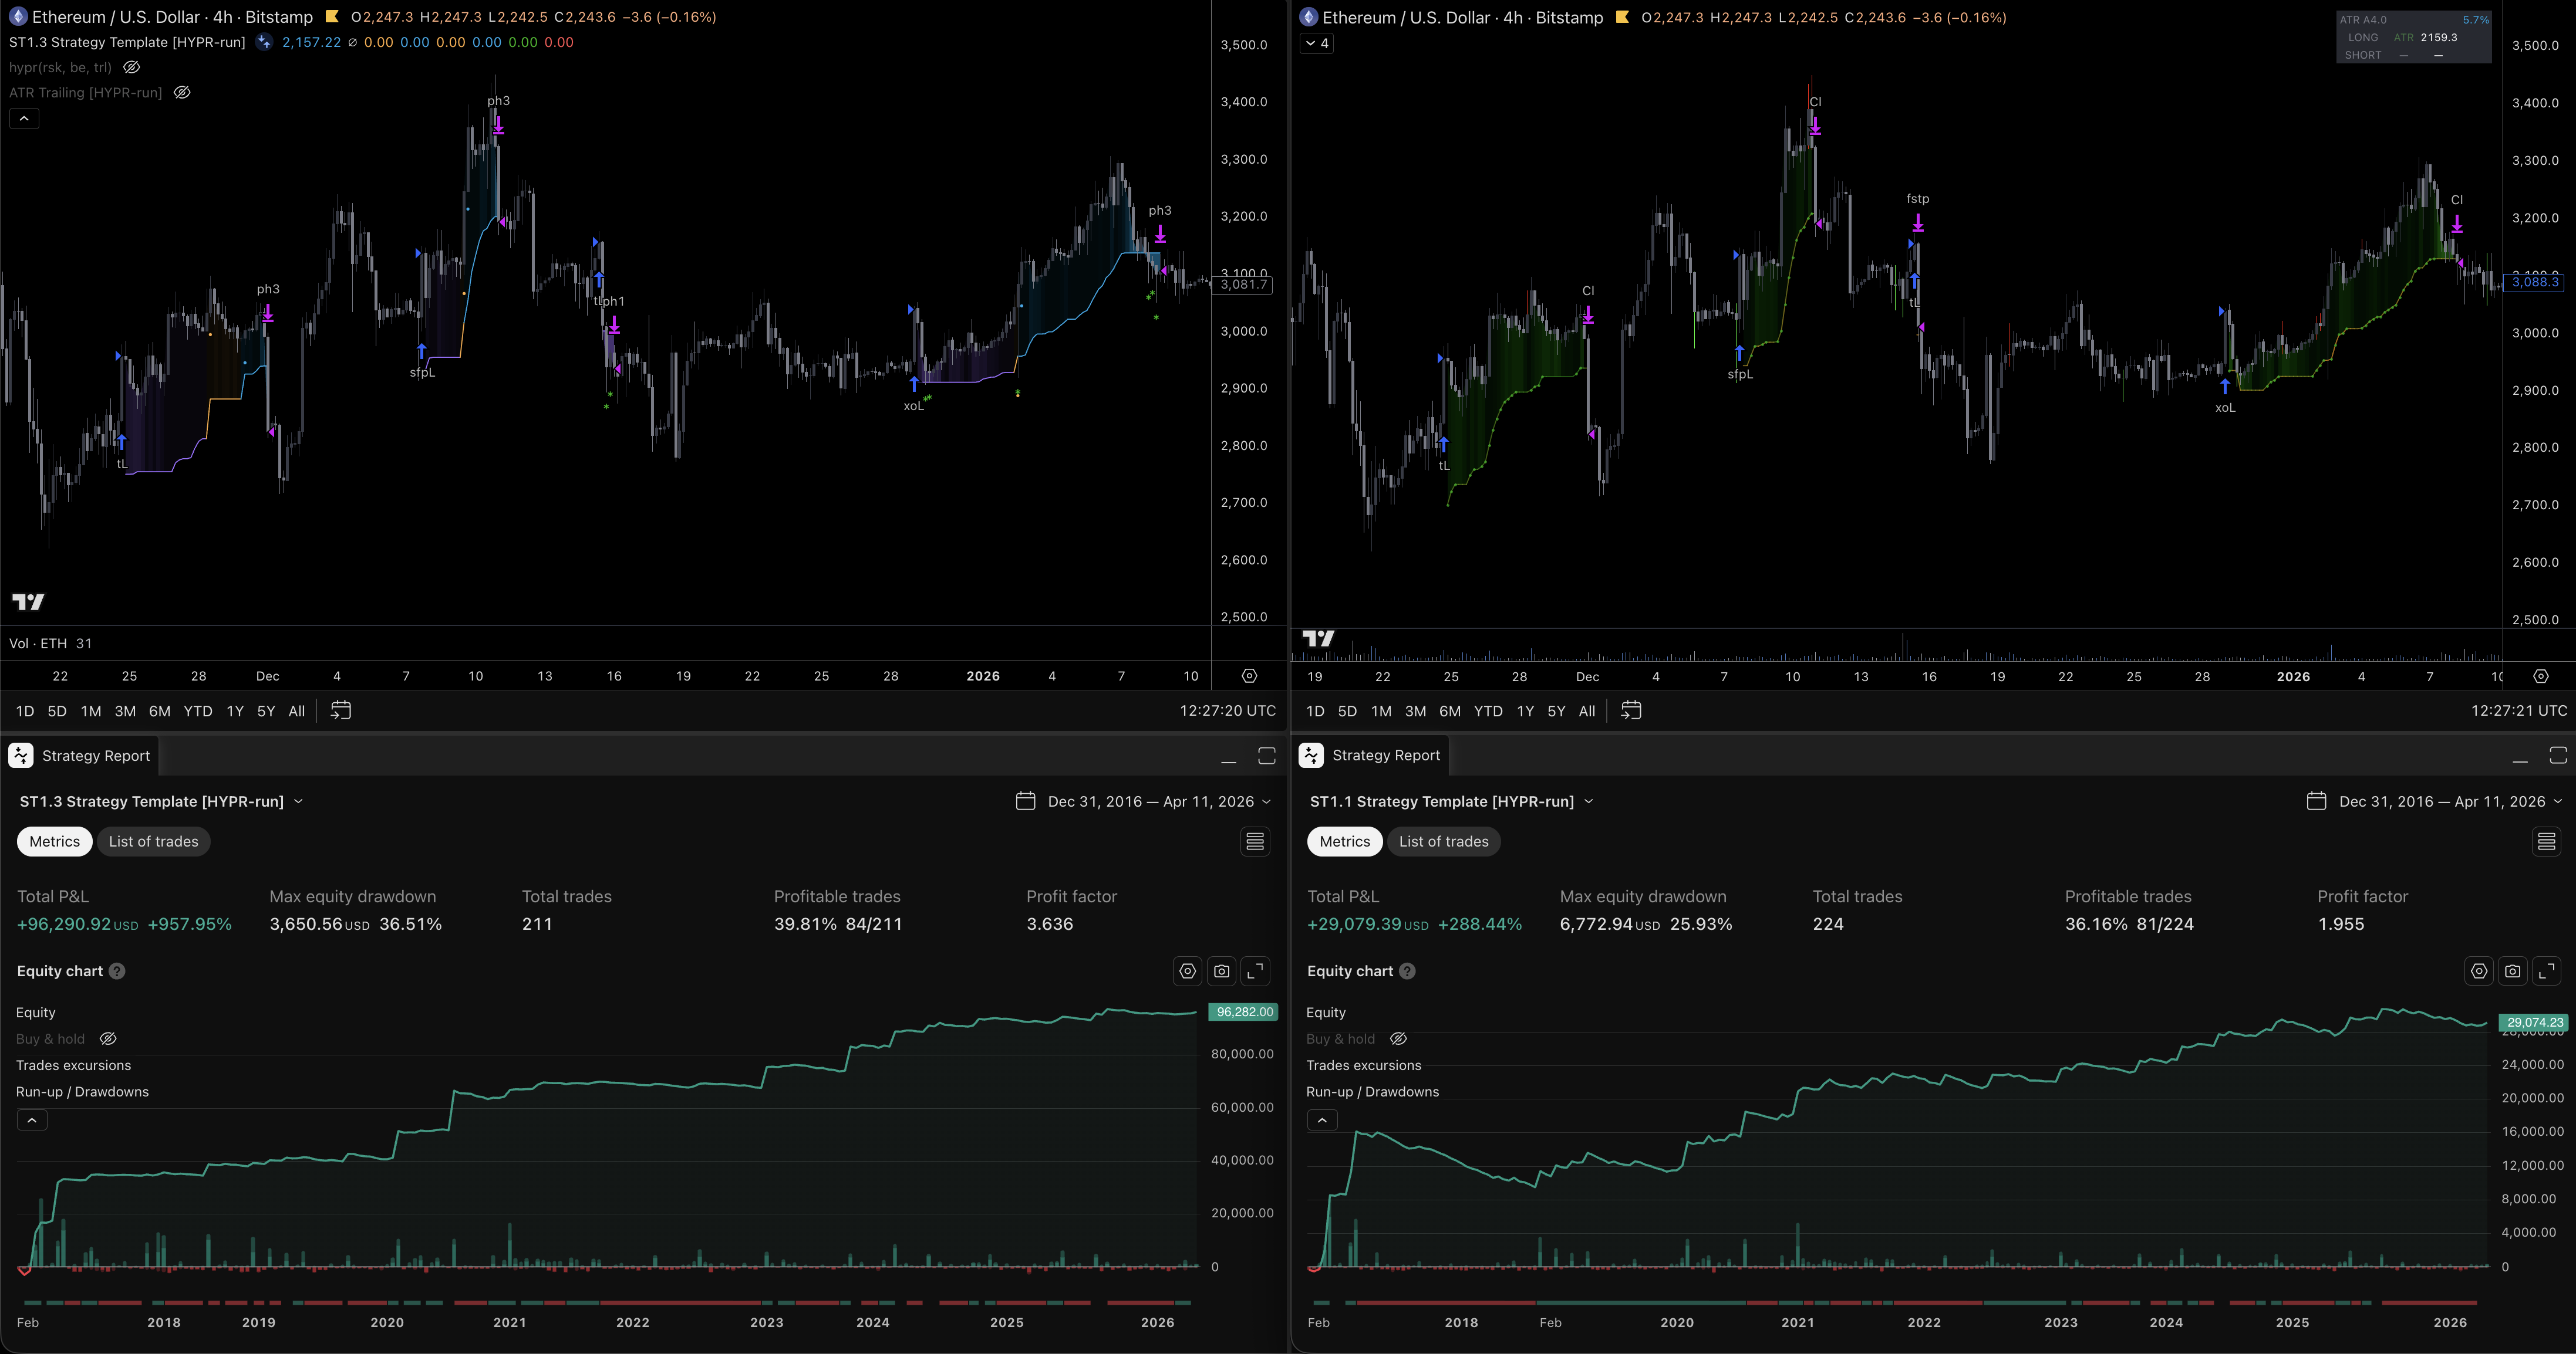Collapse left equity chart legend
Screen dimensions: 2576x1354
click(32, 1120)
